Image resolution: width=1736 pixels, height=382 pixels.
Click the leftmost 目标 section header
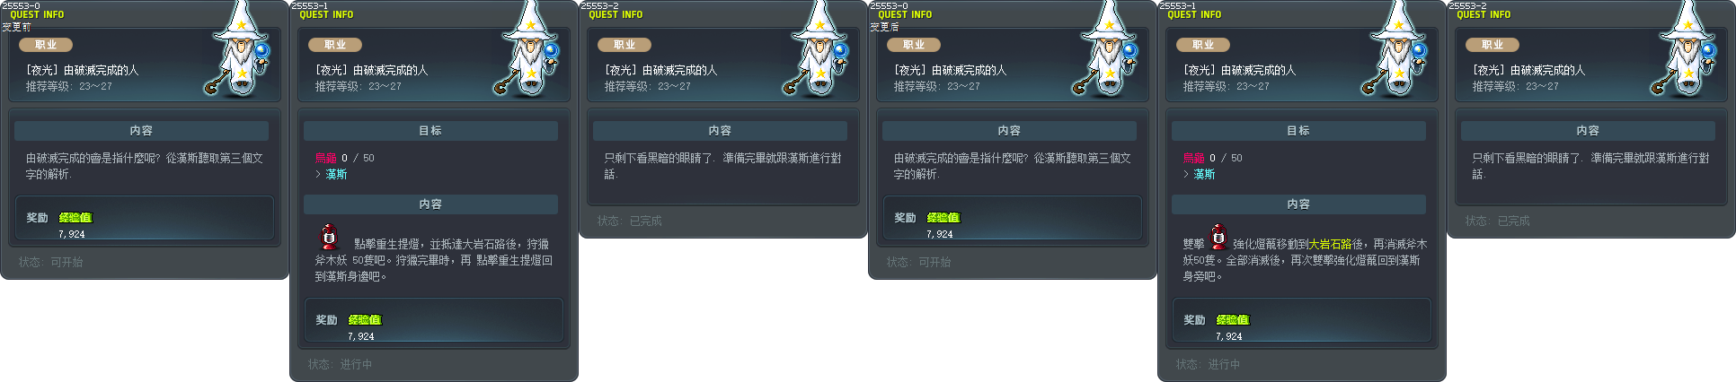[x=430, y=131]
